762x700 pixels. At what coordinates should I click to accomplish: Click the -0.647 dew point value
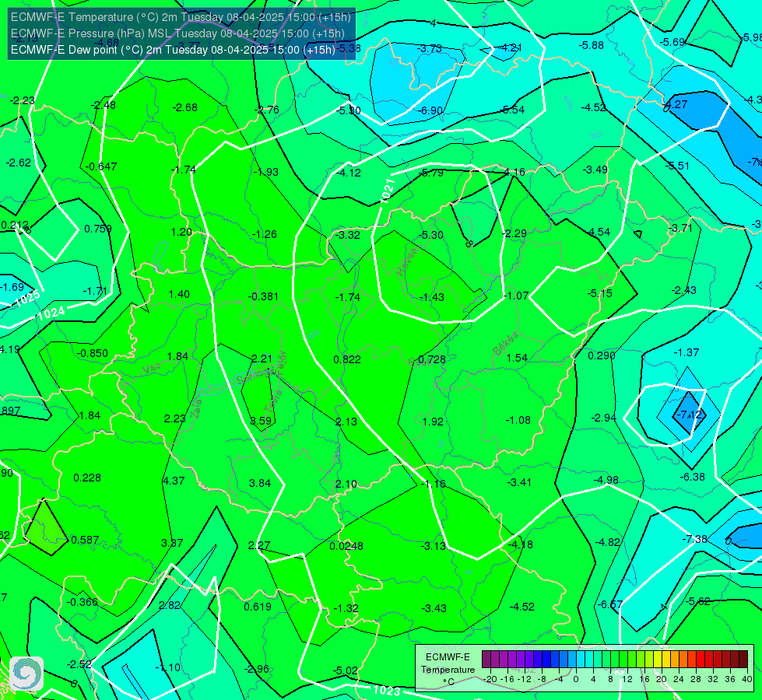(101, 166)
